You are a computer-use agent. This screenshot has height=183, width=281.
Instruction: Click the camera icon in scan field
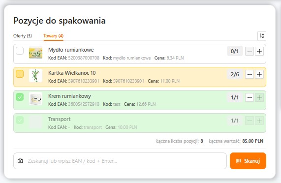click(20, 161)
